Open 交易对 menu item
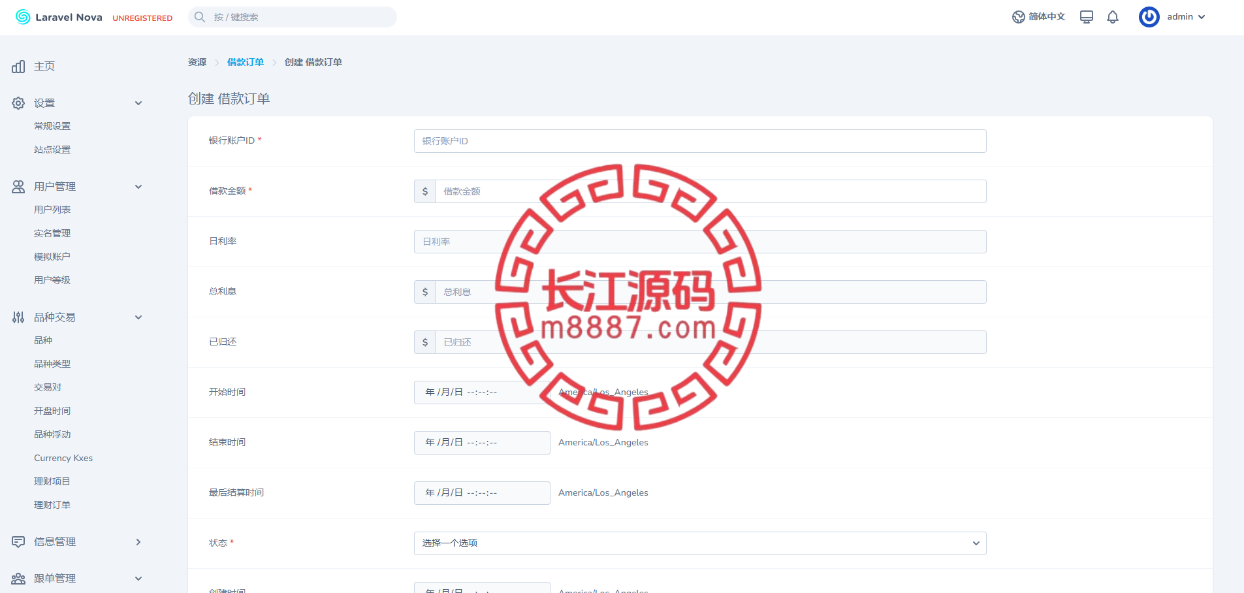 click(x=48, y=387)
